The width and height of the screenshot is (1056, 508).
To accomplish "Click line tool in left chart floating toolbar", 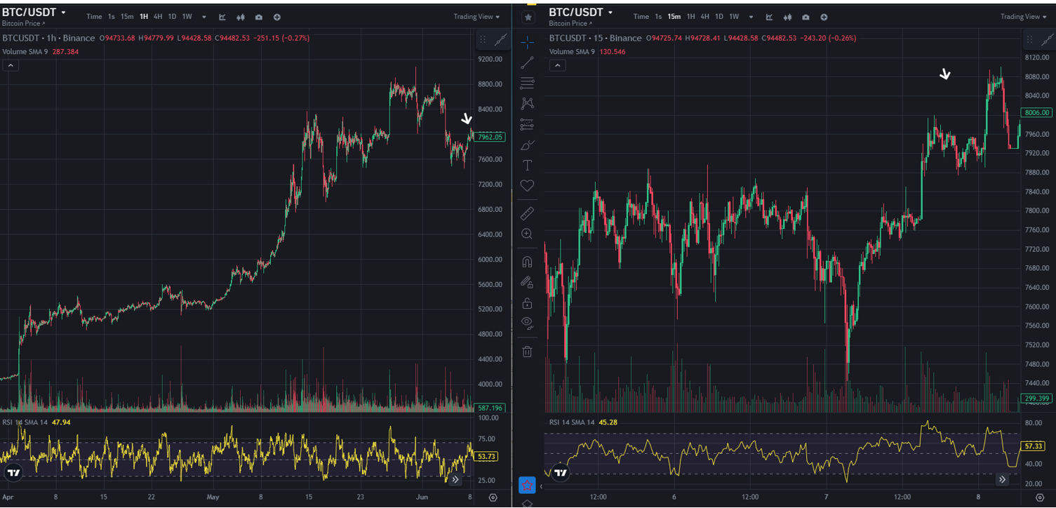I will click(500, 41).
